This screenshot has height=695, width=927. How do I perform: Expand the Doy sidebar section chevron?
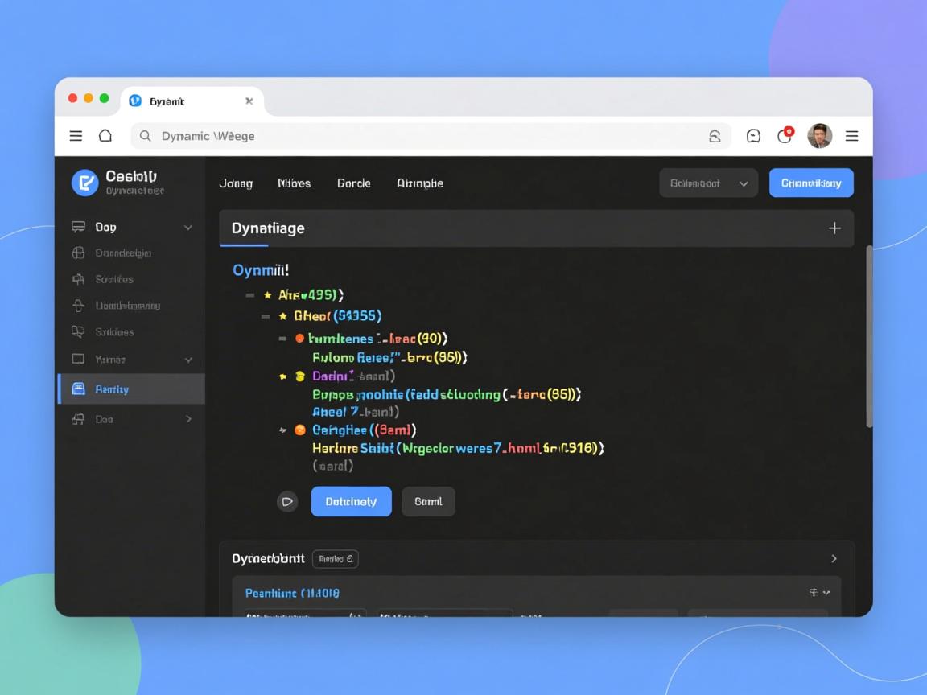pyautogui.click(x=188, y=228)
